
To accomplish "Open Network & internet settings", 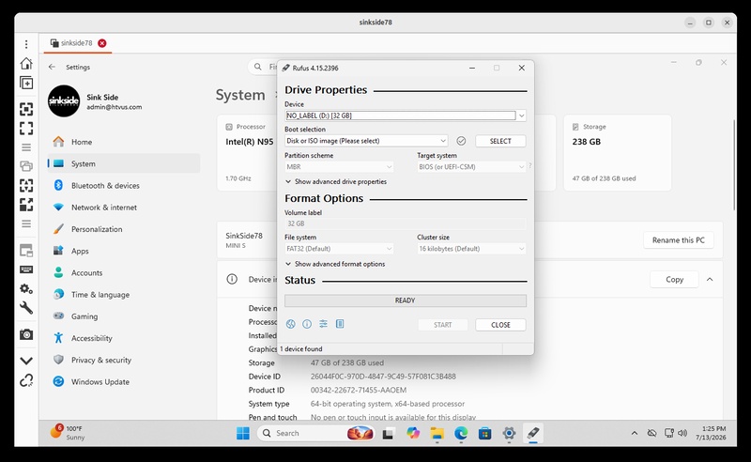I will pyautogui.click(x=124, y=208).
